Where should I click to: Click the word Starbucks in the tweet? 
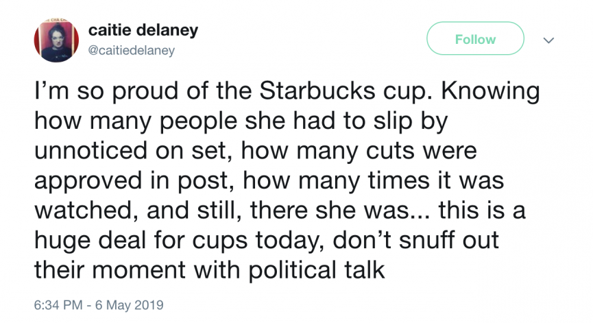pyautogui.click(x=317, y=91)
